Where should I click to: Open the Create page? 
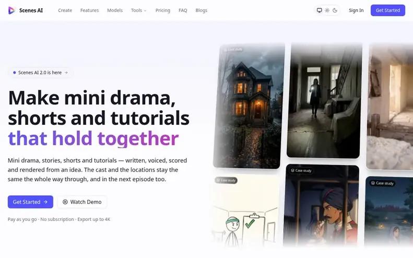coord(65,10)
